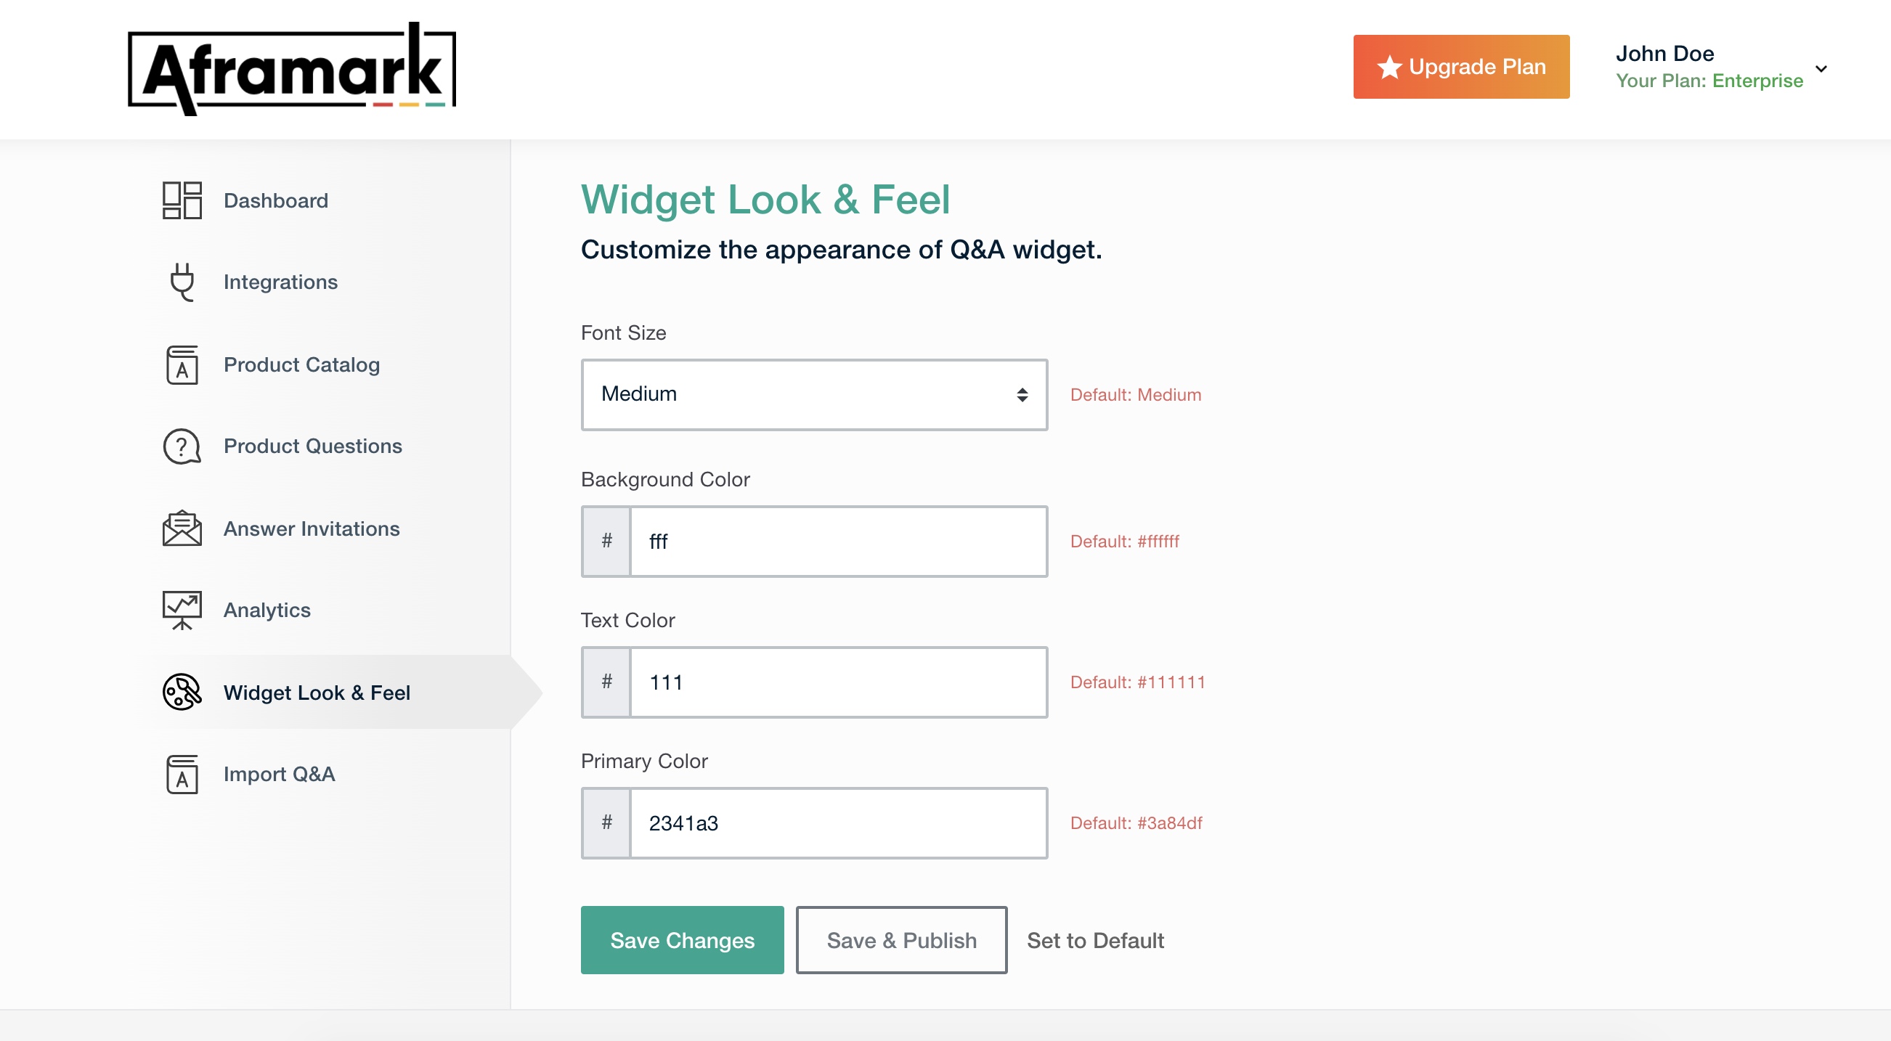This screenshot has height=1041, width=1891.
Task: Click the Product Questions speech bubble icon
Action: [x=182, y=446]
